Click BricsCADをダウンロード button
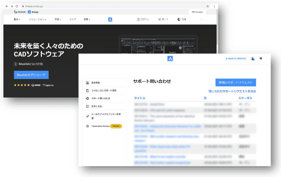Screen dimensions: 281x177 [x=31, y=75]
